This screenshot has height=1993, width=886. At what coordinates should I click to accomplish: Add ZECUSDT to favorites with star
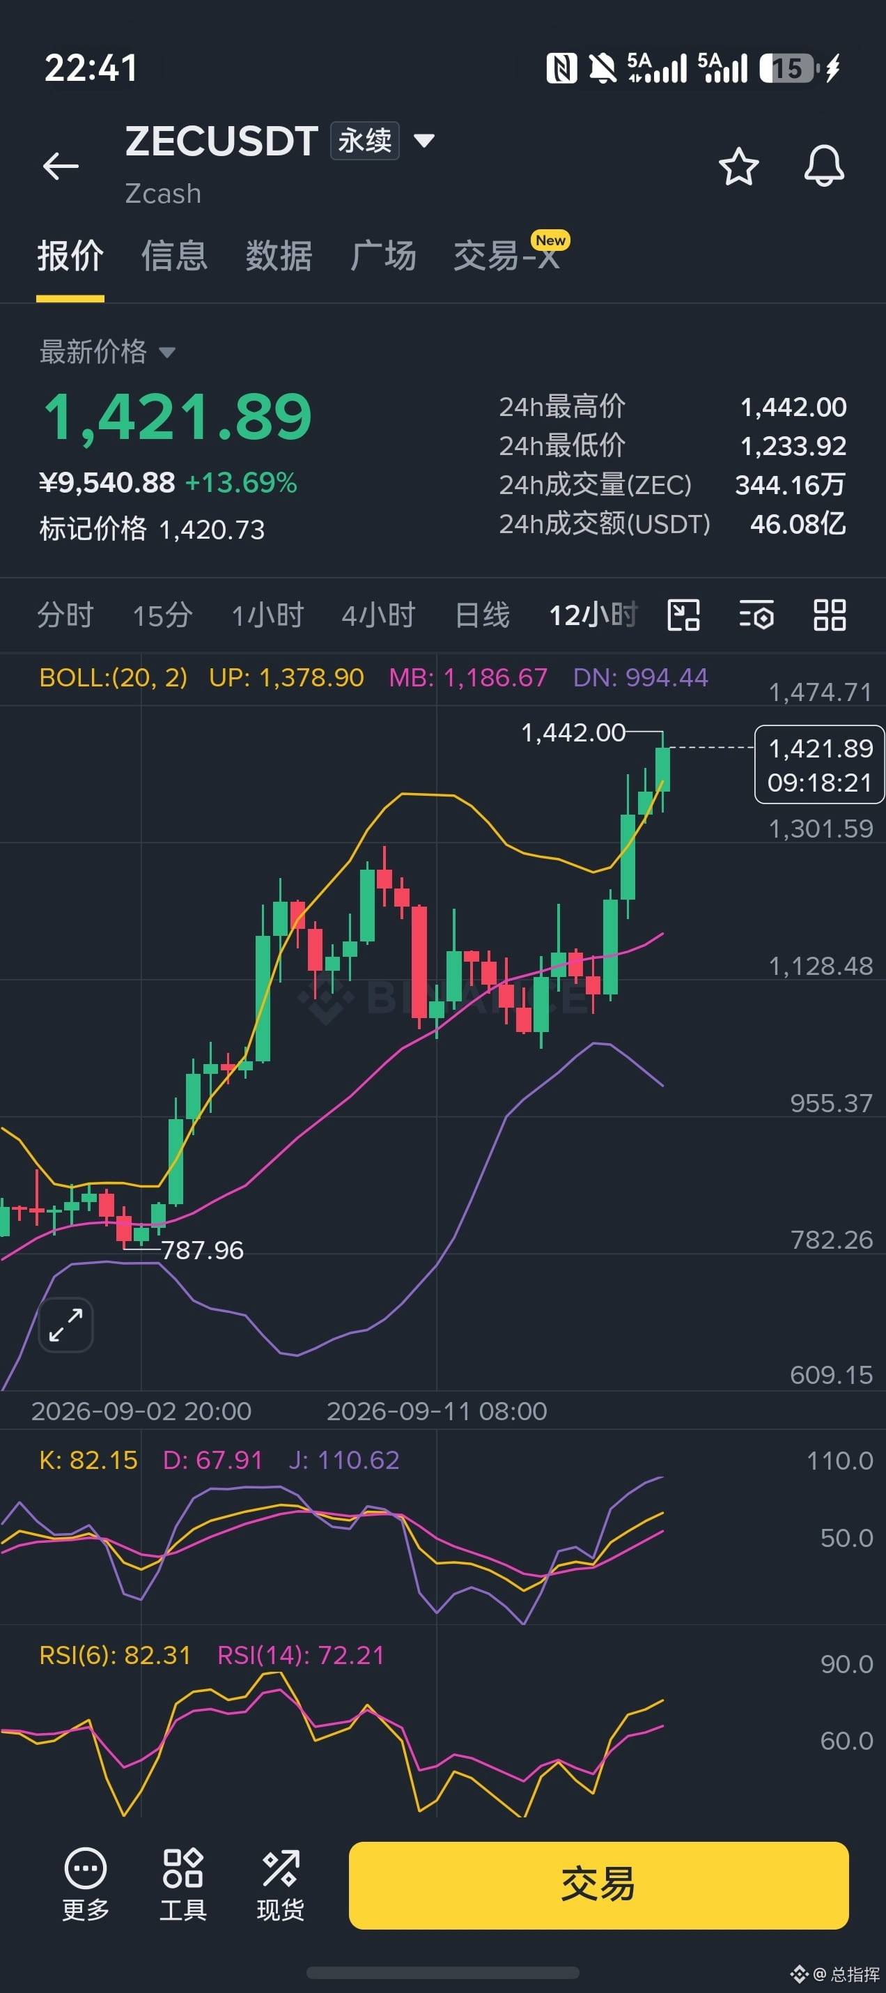point(738,166)
